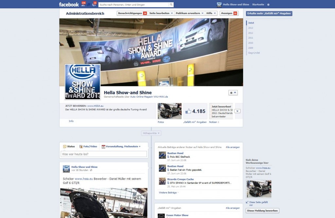Open friend requests icon with 106 badge
The image size is (335, 218).
click(83, 4)
